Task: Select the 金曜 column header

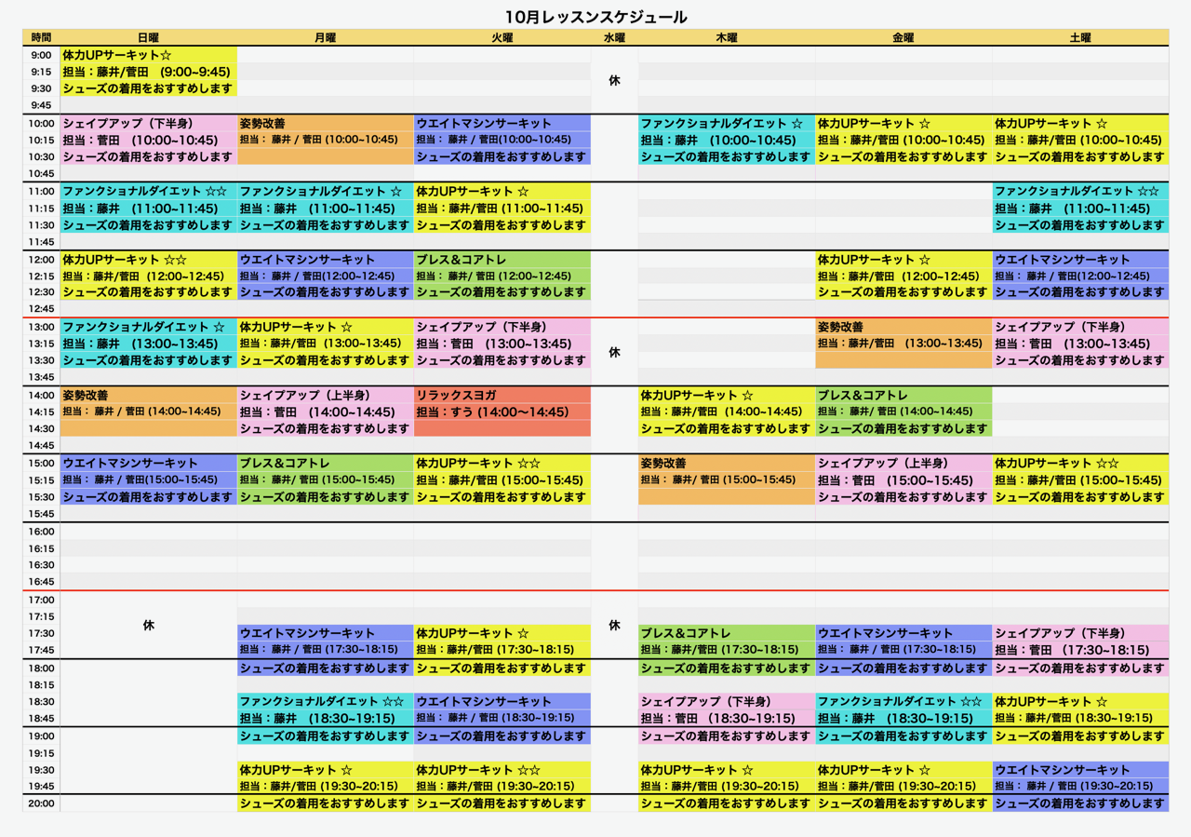Action: point(903,38)
